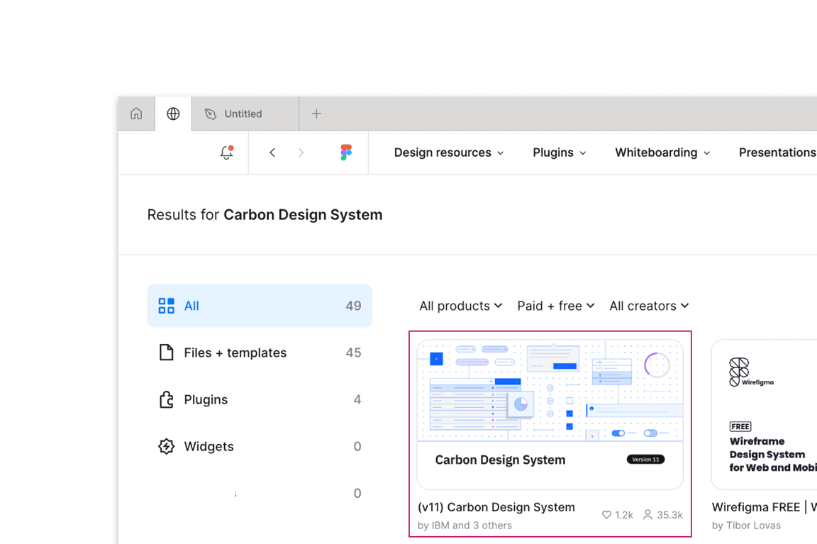Viewport: 817px width, 544px height.
Task: Expand the Plugins menu in the top navigation
Action: (560, 152)
